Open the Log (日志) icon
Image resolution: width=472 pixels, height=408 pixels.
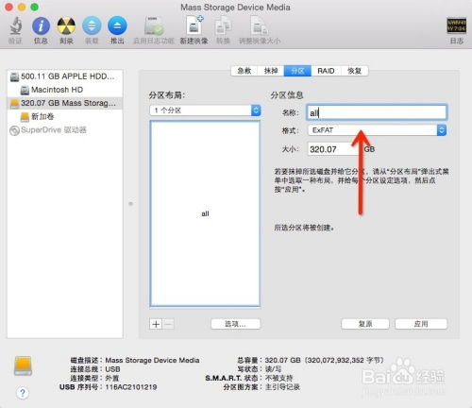pos(457,25)
